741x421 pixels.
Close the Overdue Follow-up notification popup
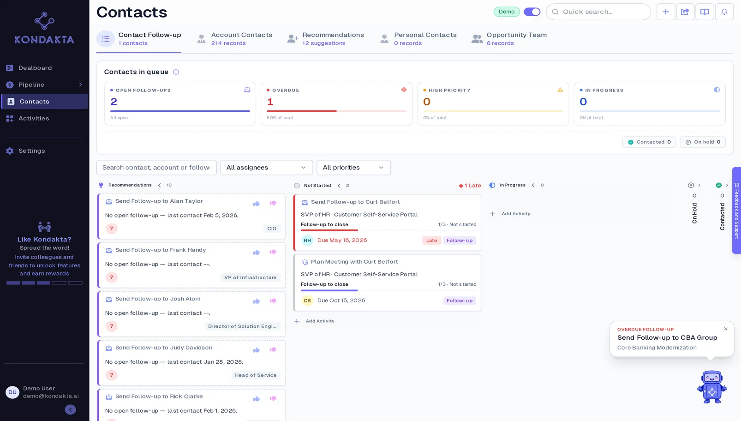point(726,329)
